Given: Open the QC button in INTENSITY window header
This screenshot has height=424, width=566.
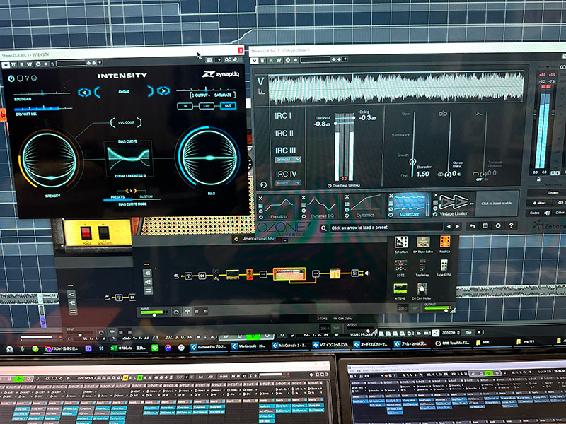Looking at the screenshot, I should click(228, 60).
